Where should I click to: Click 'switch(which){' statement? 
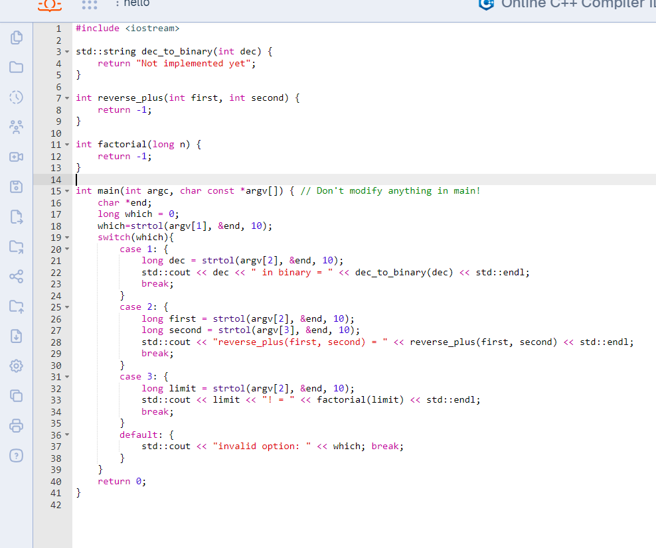(x=135, y=238)
